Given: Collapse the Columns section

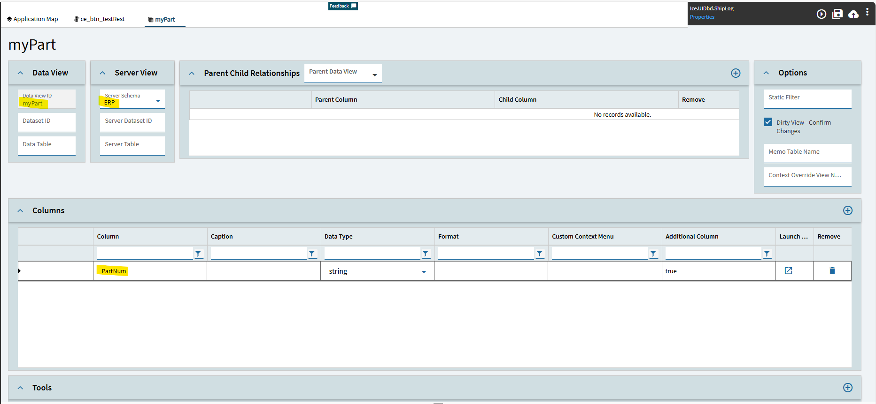Looking at the screenshot, I should click(x=20, y=211).
